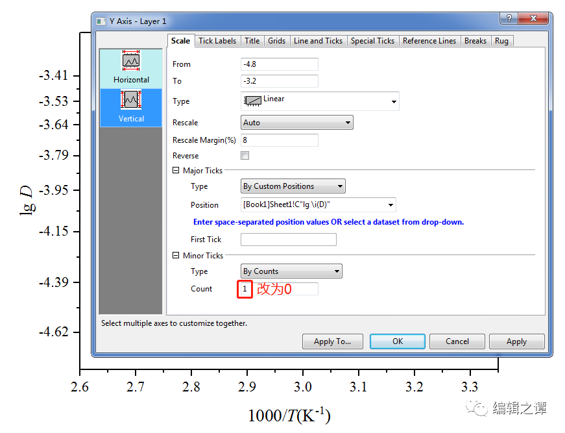This screenshot has width=565, height=433.
Task: Click the OK button
Action: tap(397, 341)
